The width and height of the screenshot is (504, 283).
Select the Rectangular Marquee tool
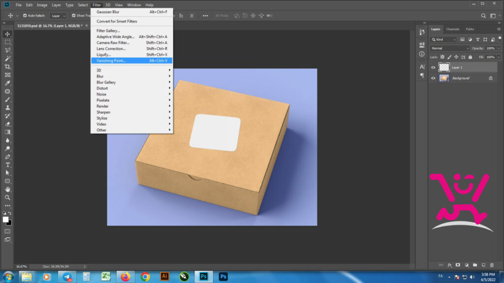click(7, 42)
